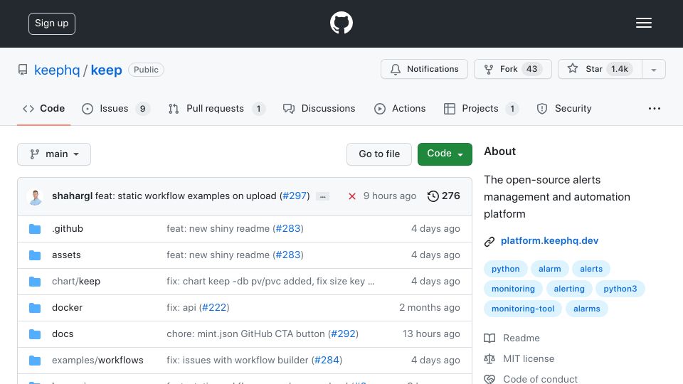Open the chart keep-db fix commit message
The height and width of the screenshot is (384, 683).
tap(270, 282)
